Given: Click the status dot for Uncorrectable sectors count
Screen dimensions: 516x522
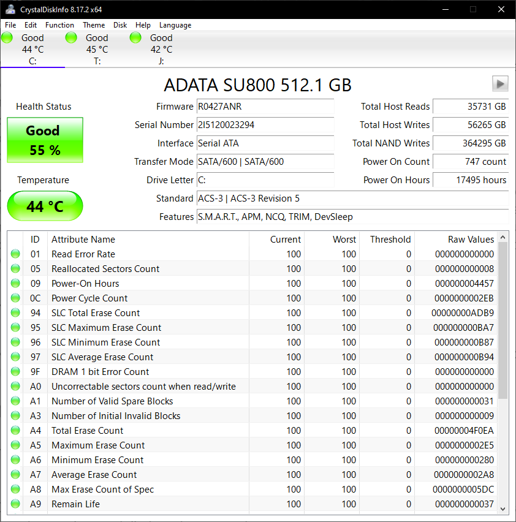Looking at the screenshot, I should click(x=15, y=386).
